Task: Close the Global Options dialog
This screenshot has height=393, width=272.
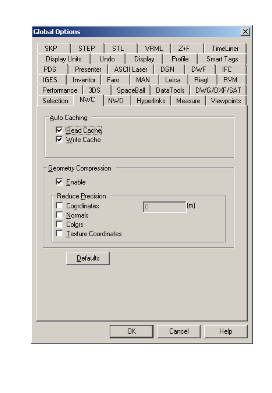Action: pyautogui.click(x=246, y=32)
